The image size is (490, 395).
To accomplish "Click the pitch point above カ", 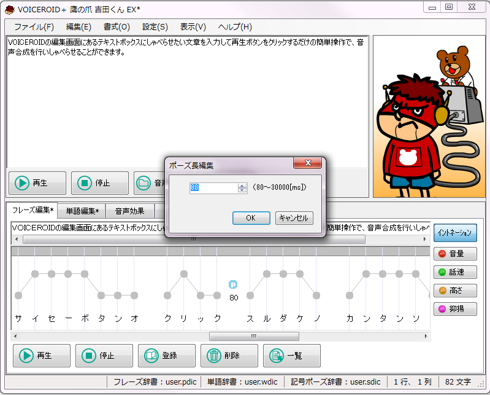I will click(350, 295).
